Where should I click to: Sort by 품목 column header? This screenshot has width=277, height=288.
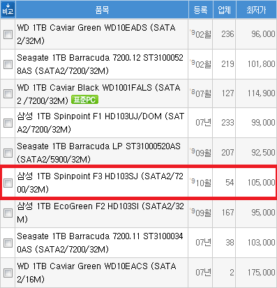pos(102,10)
